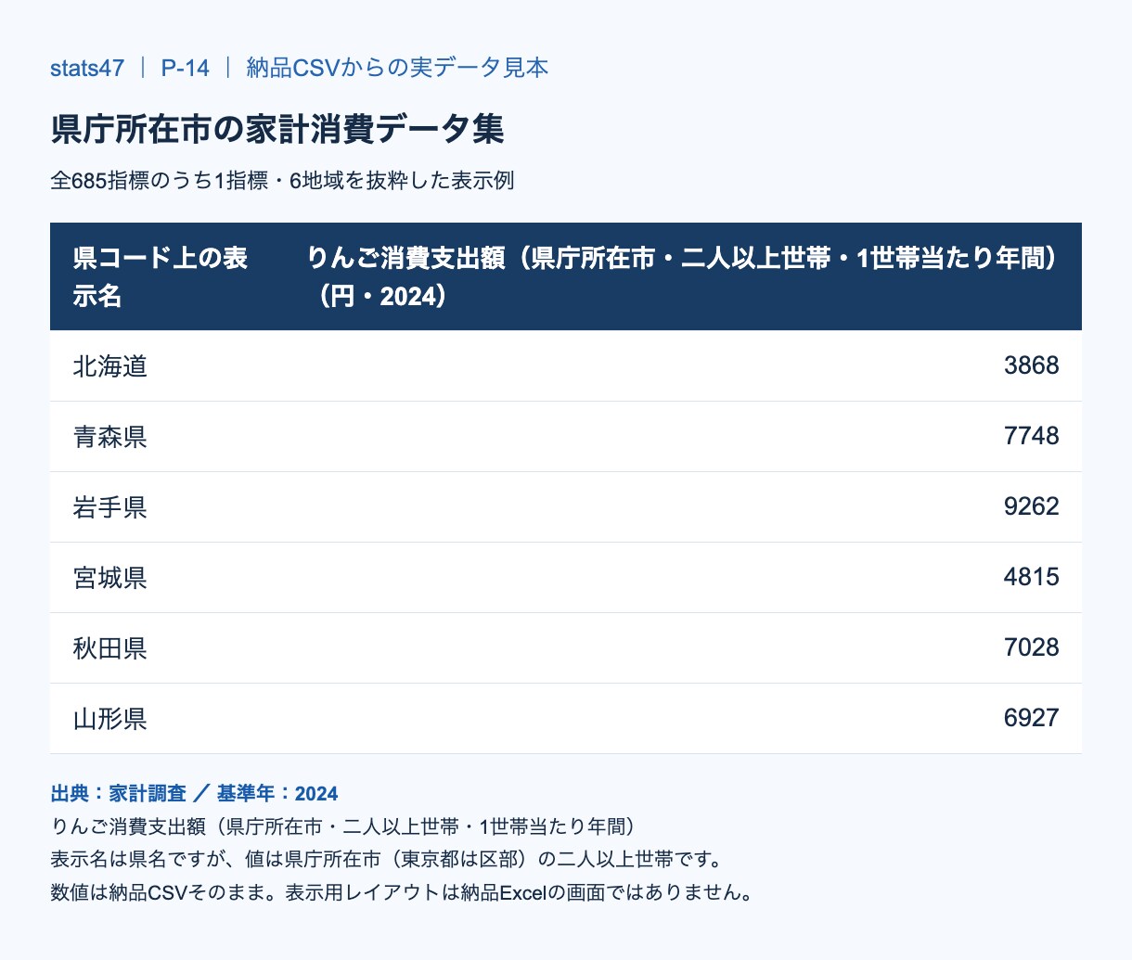Select the value 6927

[x=1031, y=718]
